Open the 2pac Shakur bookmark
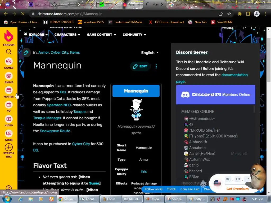 22,22
